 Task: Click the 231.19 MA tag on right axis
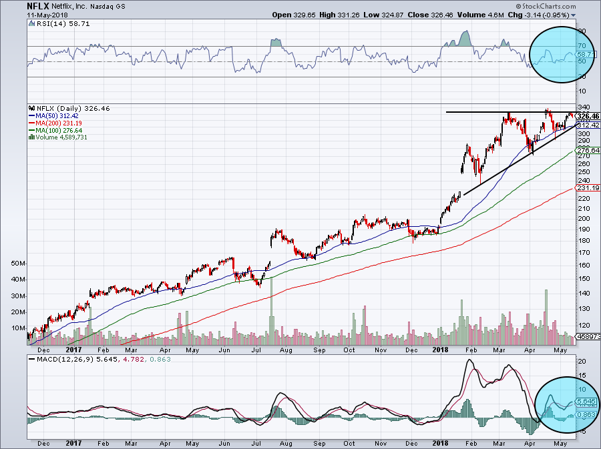coord(588,188)
